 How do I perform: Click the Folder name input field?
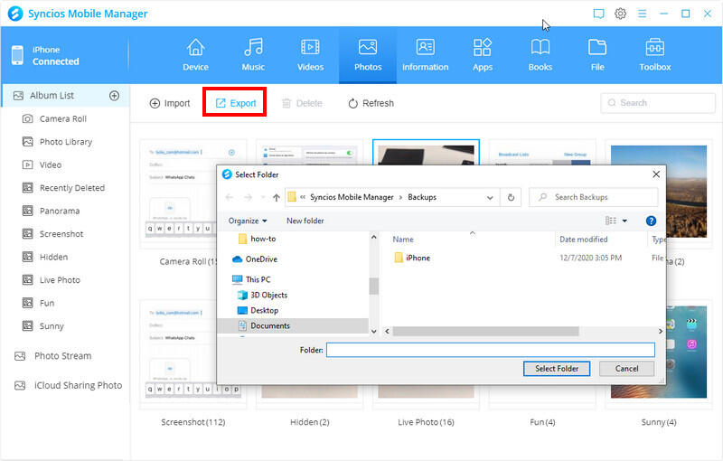pos(490,350)
